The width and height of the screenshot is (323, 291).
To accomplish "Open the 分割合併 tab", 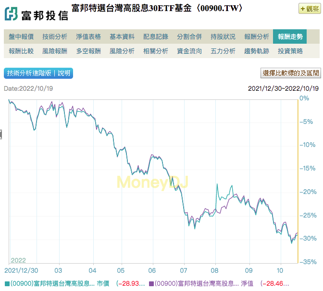I will (189, 36).
